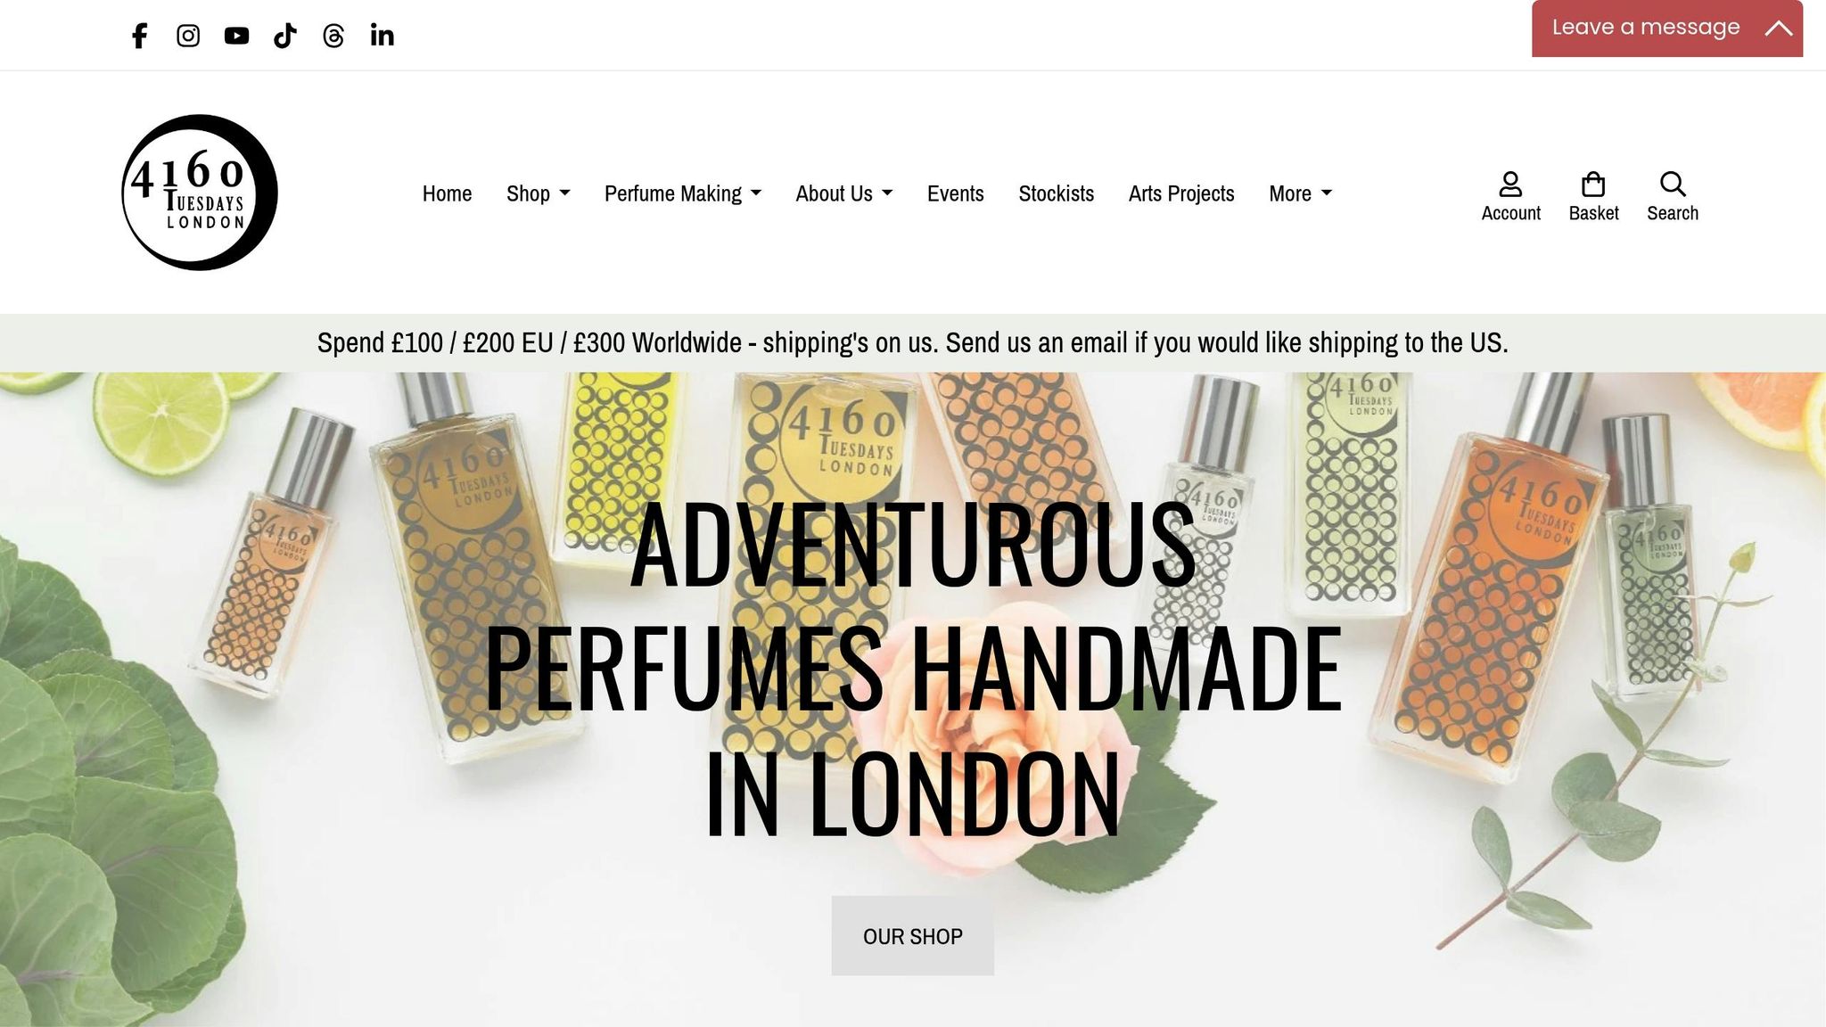The height and width of the screenshot is (1027, 1826).
Task: Open the Facebook social icon
Action: coord(139,36)
